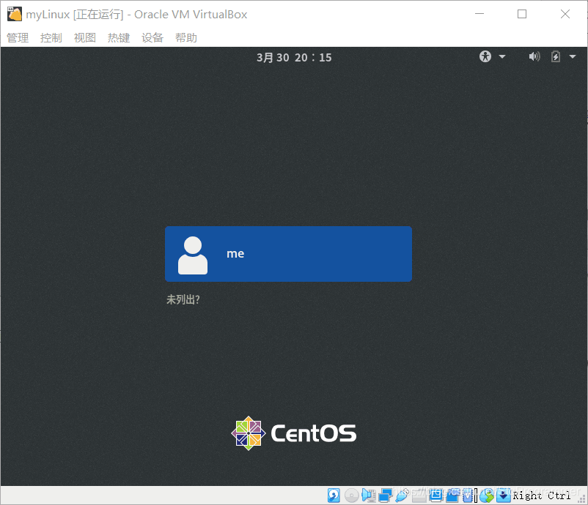Image resolution: width=588 pixels, height=505 pixels.
Task: Expand the accessibility dropdown arrow
Action: point(502,57)
